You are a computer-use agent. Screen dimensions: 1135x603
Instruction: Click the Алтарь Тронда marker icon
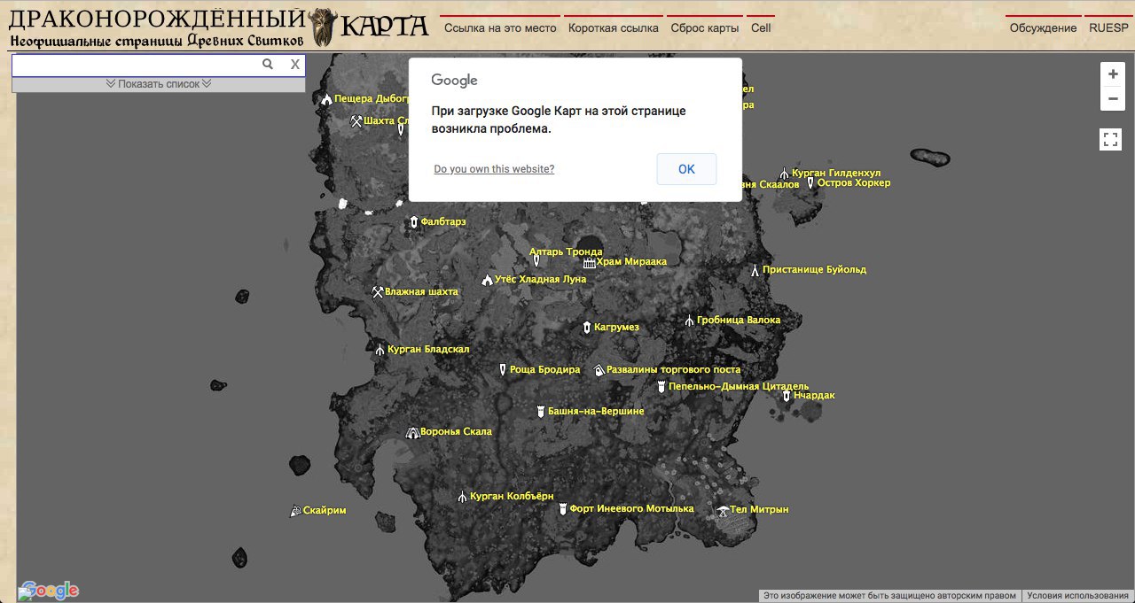coord(536,262)
